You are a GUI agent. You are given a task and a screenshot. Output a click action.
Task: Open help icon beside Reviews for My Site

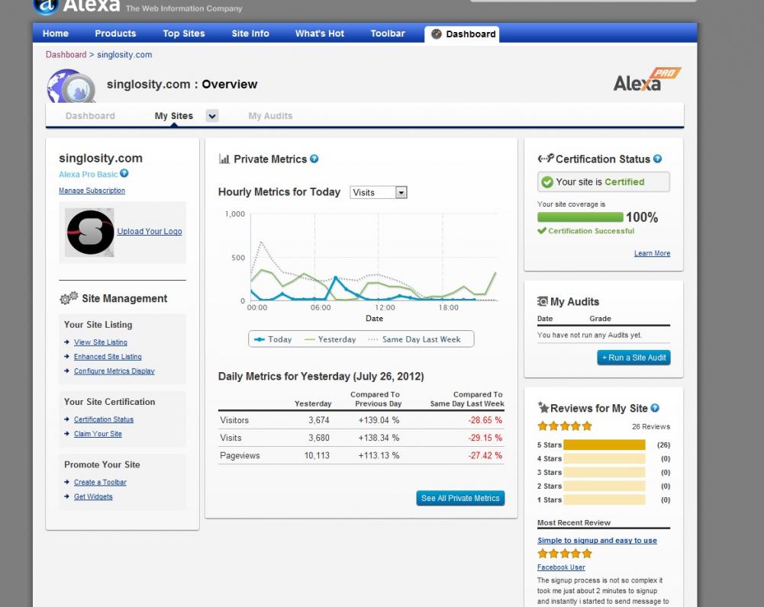pyautogui.click(x=656, y=408)
